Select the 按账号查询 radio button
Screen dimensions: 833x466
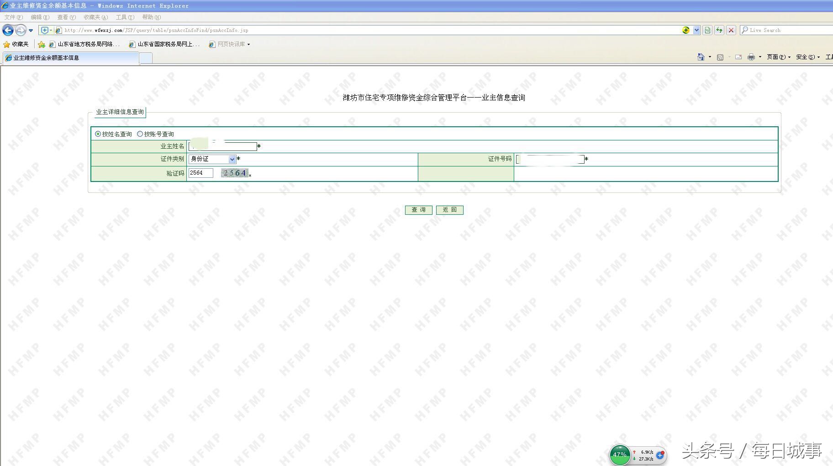tap(140, 134)
